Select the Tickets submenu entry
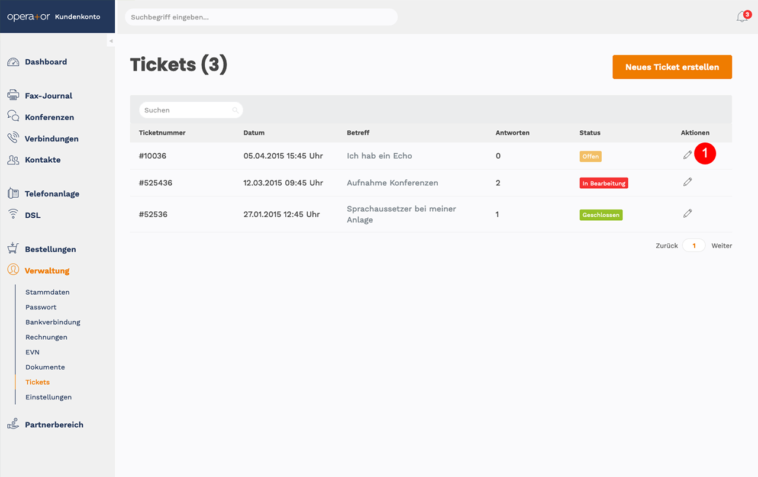The height and width of the screenshot is (477, 758). [x=37, y=382]
